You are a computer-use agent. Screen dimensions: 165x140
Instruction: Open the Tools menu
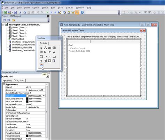60,8
